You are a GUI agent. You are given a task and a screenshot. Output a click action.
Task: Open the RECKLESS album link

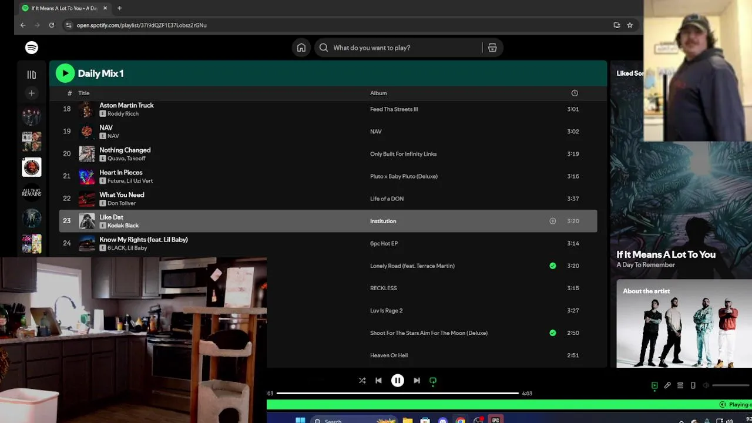click(384, 288)
